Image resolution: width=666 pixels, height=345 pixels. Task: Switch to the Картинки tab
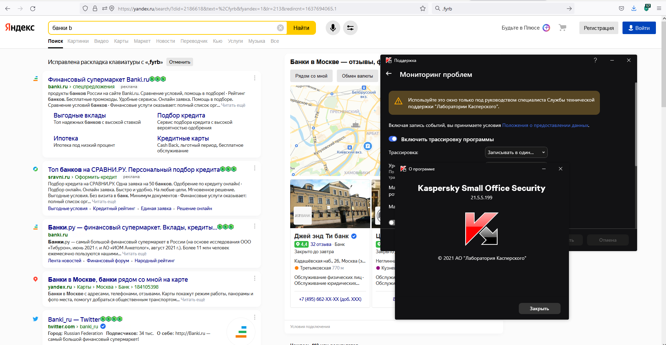[78, 41]
